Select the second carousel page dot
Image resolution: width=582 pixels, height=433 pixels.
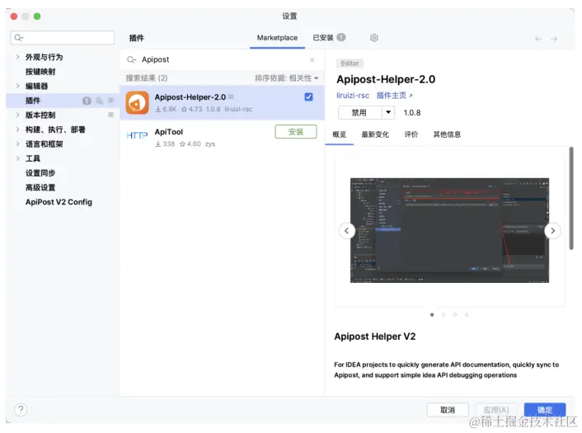tap(444, 314)
